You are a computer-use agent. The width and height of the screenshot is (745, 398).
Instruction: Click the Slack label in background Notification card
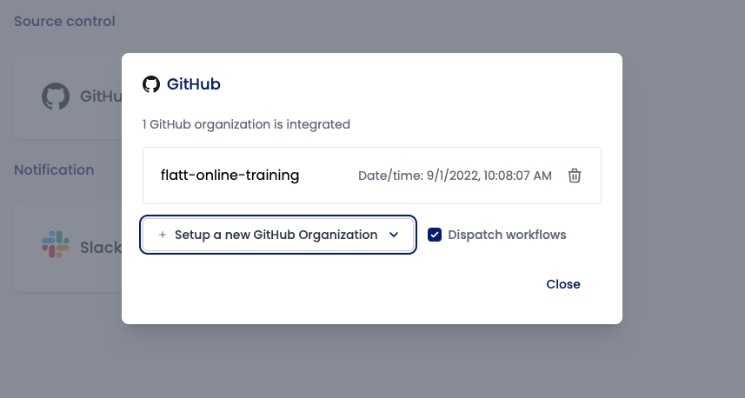(x=101, y=248)
